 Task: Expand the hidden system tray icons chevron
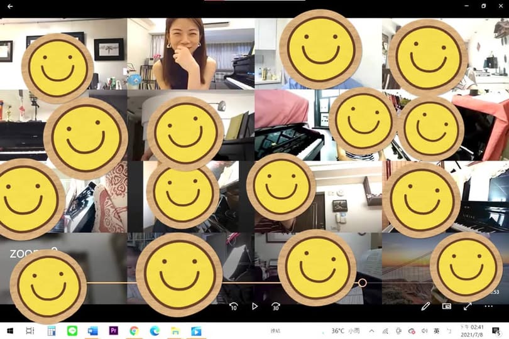pyautogui.click(x=371, y=331)
